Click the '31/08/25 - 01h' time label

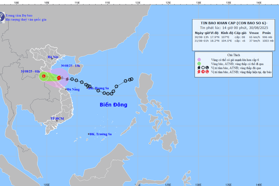point(30,71)
